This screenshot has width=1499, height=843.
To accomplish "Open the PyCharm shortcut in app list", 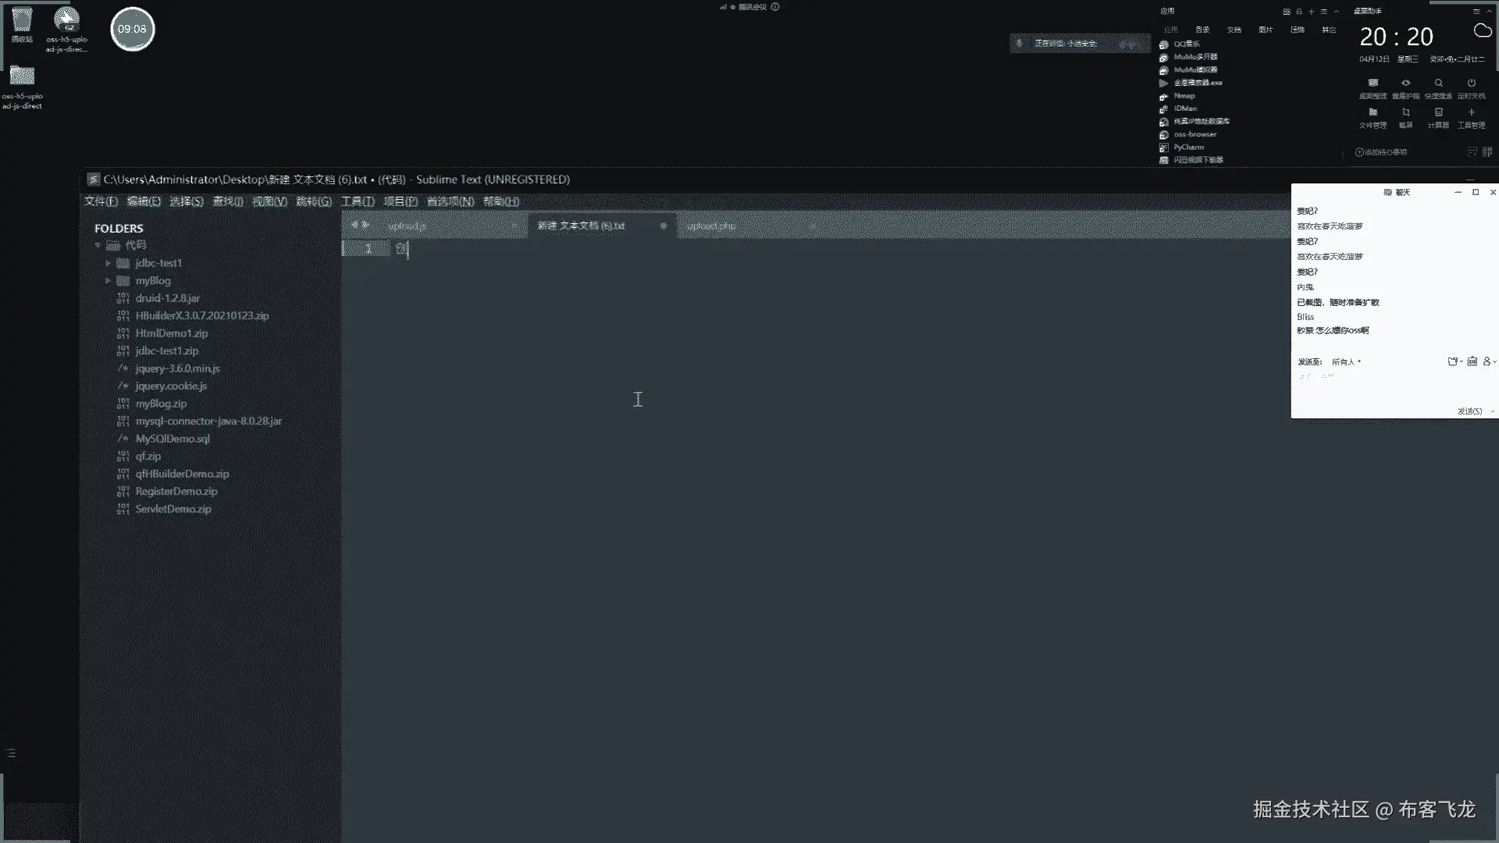I will pos(1188,147).
